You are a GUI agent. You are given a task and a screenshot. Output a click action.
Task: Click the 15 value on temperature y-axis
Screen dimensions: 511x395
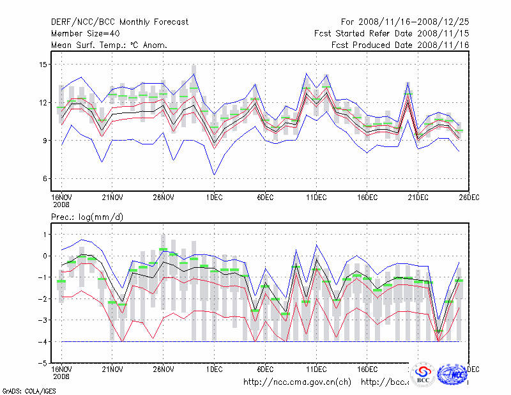click(x=43, y=65)
